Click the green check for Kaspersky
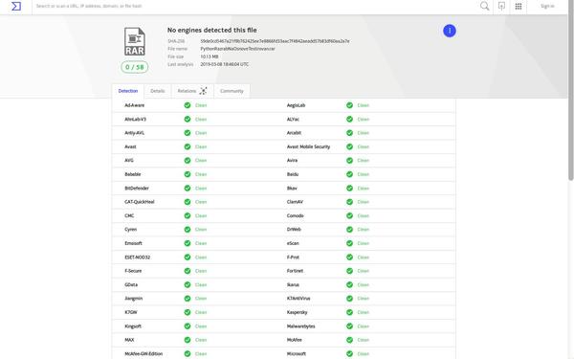This screenshot has height=359, width=574. point(349,312)
